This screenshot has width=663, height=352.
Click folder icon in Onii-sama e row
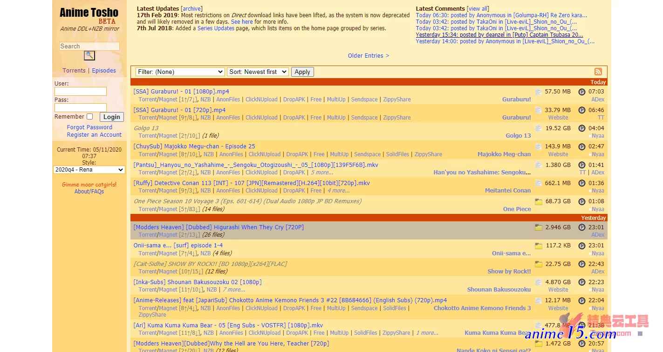click(x=539, y=246)
